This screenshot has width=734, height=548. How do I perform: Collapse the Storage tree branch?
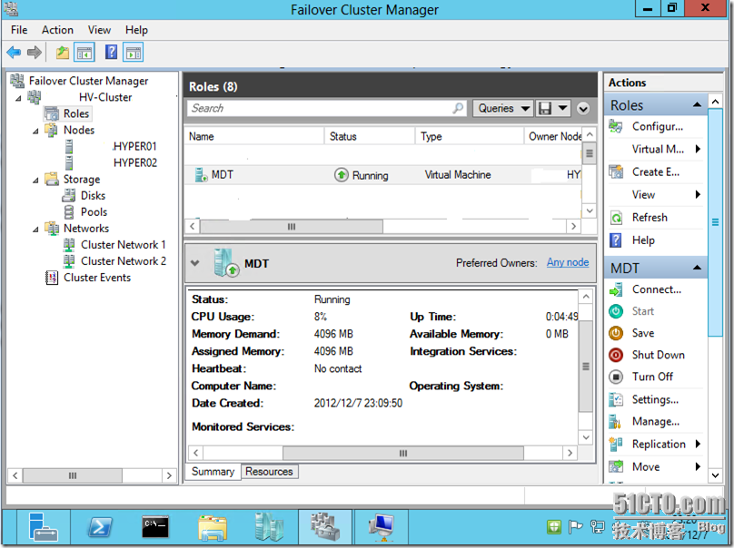point(35,180)
